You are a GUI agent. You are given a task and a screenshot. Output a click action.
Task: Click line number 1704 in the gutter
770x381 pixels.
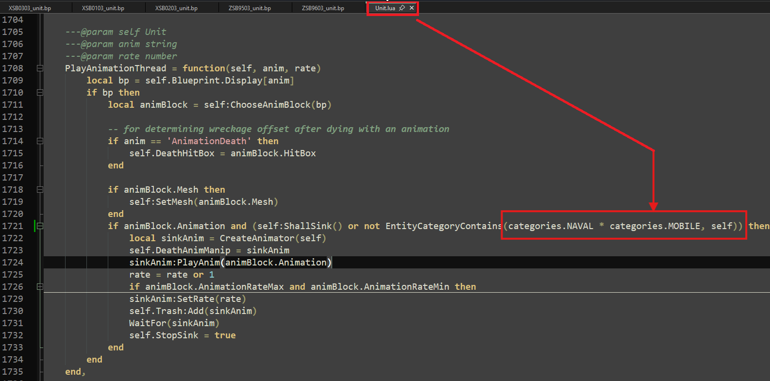[x=13, y=20]
